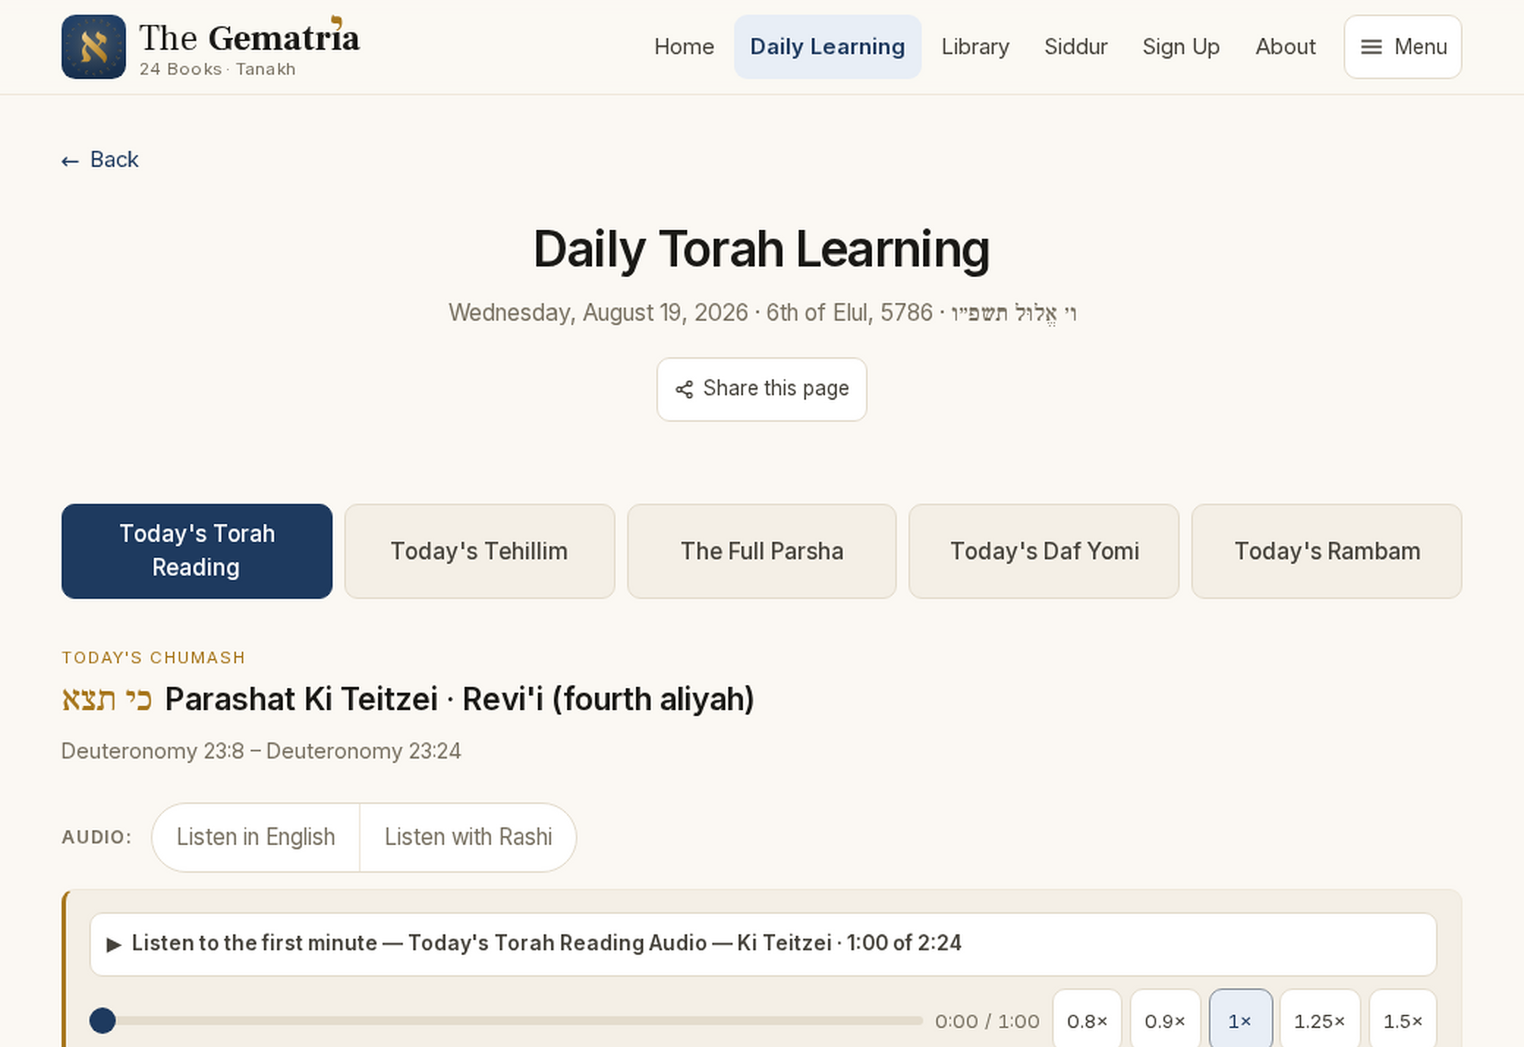Expand the Listen to the first minute audio panel
This screenshot has width=1524, height=1047.
[763, 944]
